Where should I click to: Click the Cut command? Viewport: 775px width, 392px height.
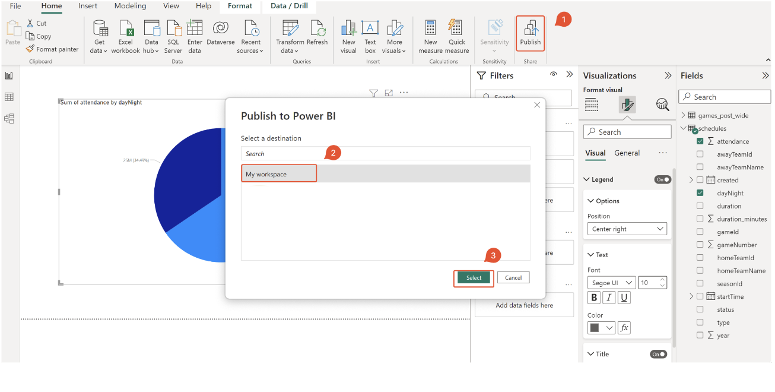coord(36,23)
